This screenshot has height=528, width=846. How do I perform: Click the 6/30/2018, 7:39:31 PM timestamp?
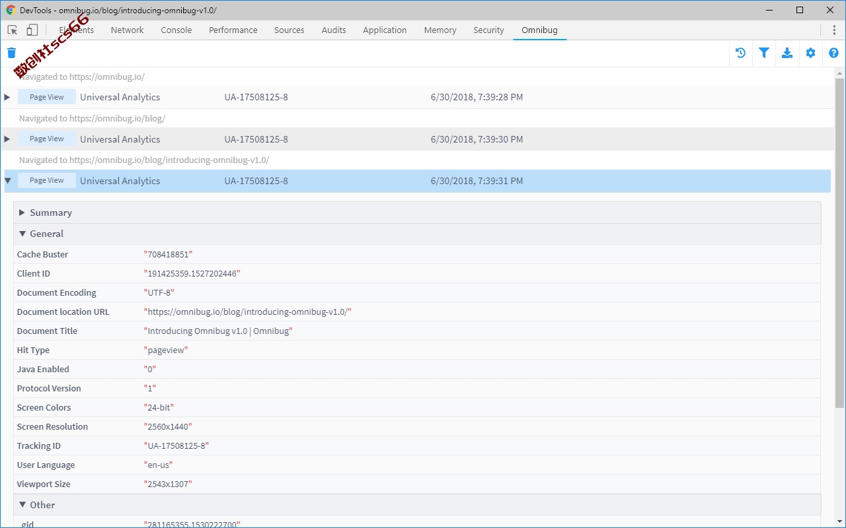click(477, 181)
